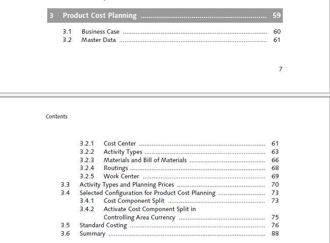This screenshot has width=330, height=243.
Task: Select the 3.2.2 Activity Types entry
Action: pos(179,152)
